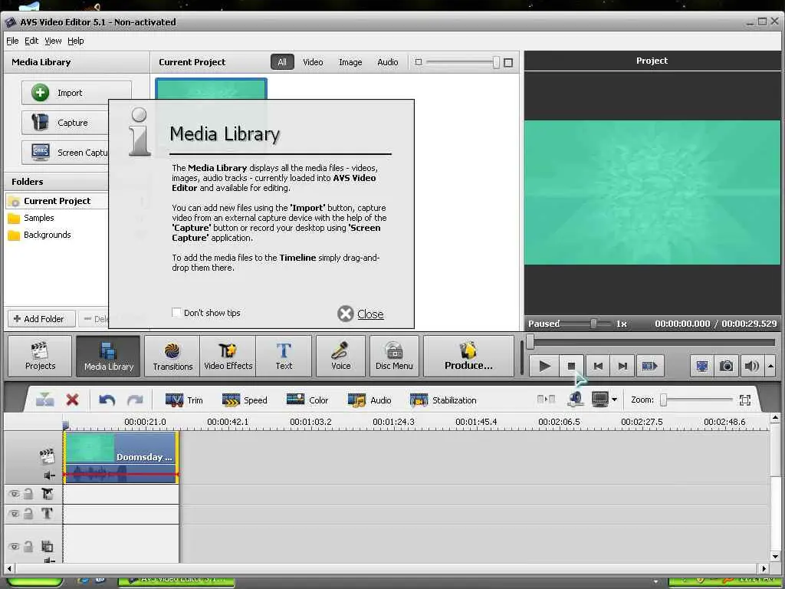Jump to the next frame
Viewport: 785px width, 589px height.
(622, 366)
